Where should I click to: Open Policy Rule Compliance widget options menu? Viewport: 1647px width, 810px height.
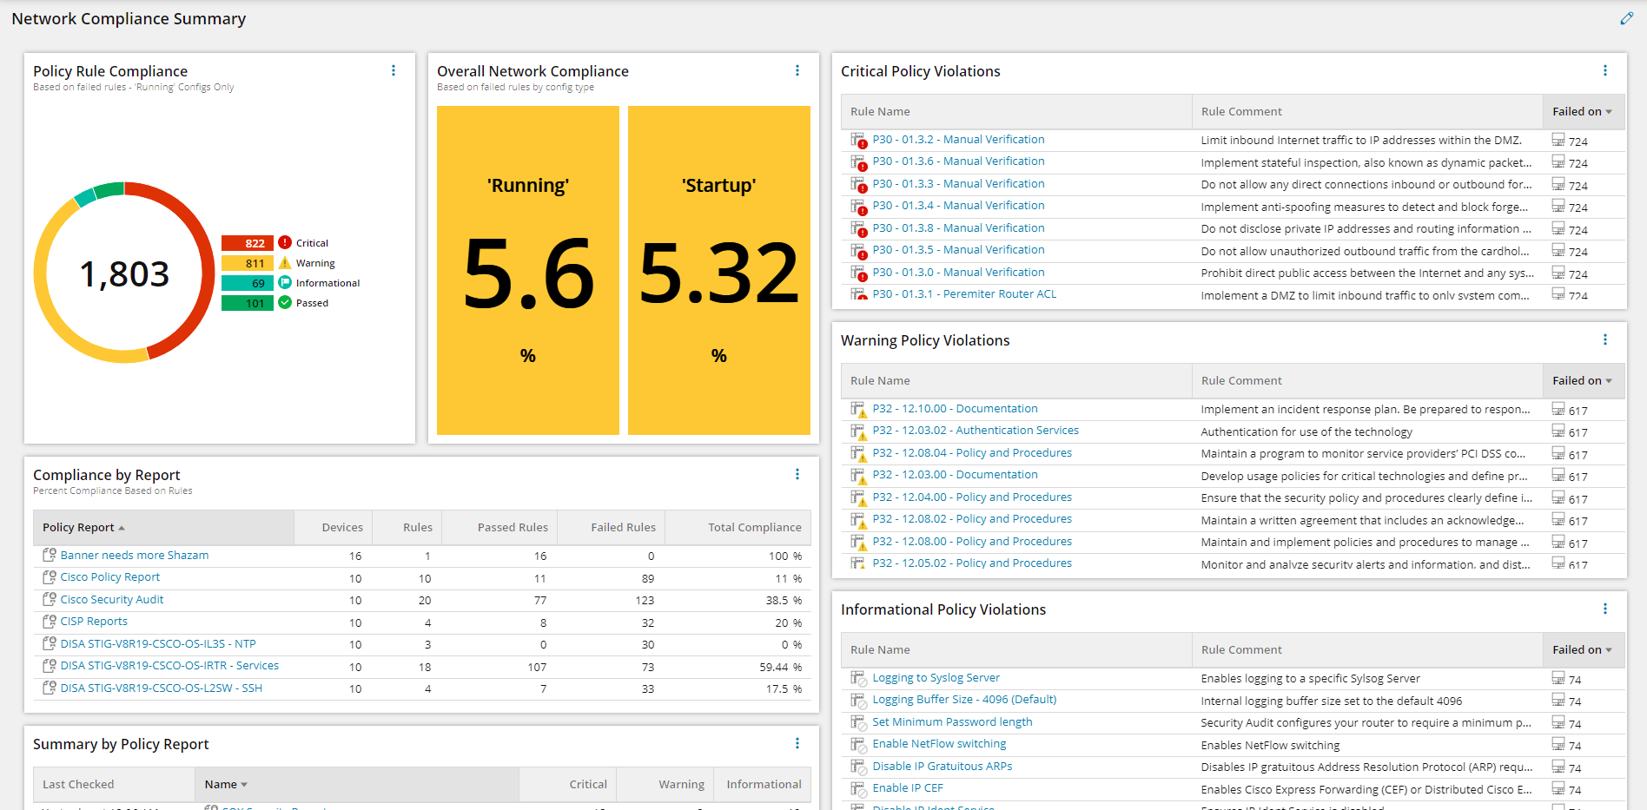click(394, 71)
